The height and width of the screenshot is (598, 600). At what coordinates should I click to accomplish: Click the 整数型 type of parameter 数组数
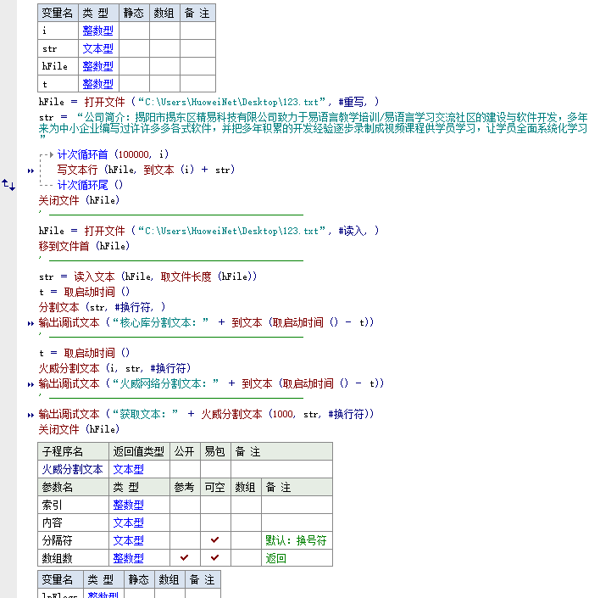[x=129, y=558]
